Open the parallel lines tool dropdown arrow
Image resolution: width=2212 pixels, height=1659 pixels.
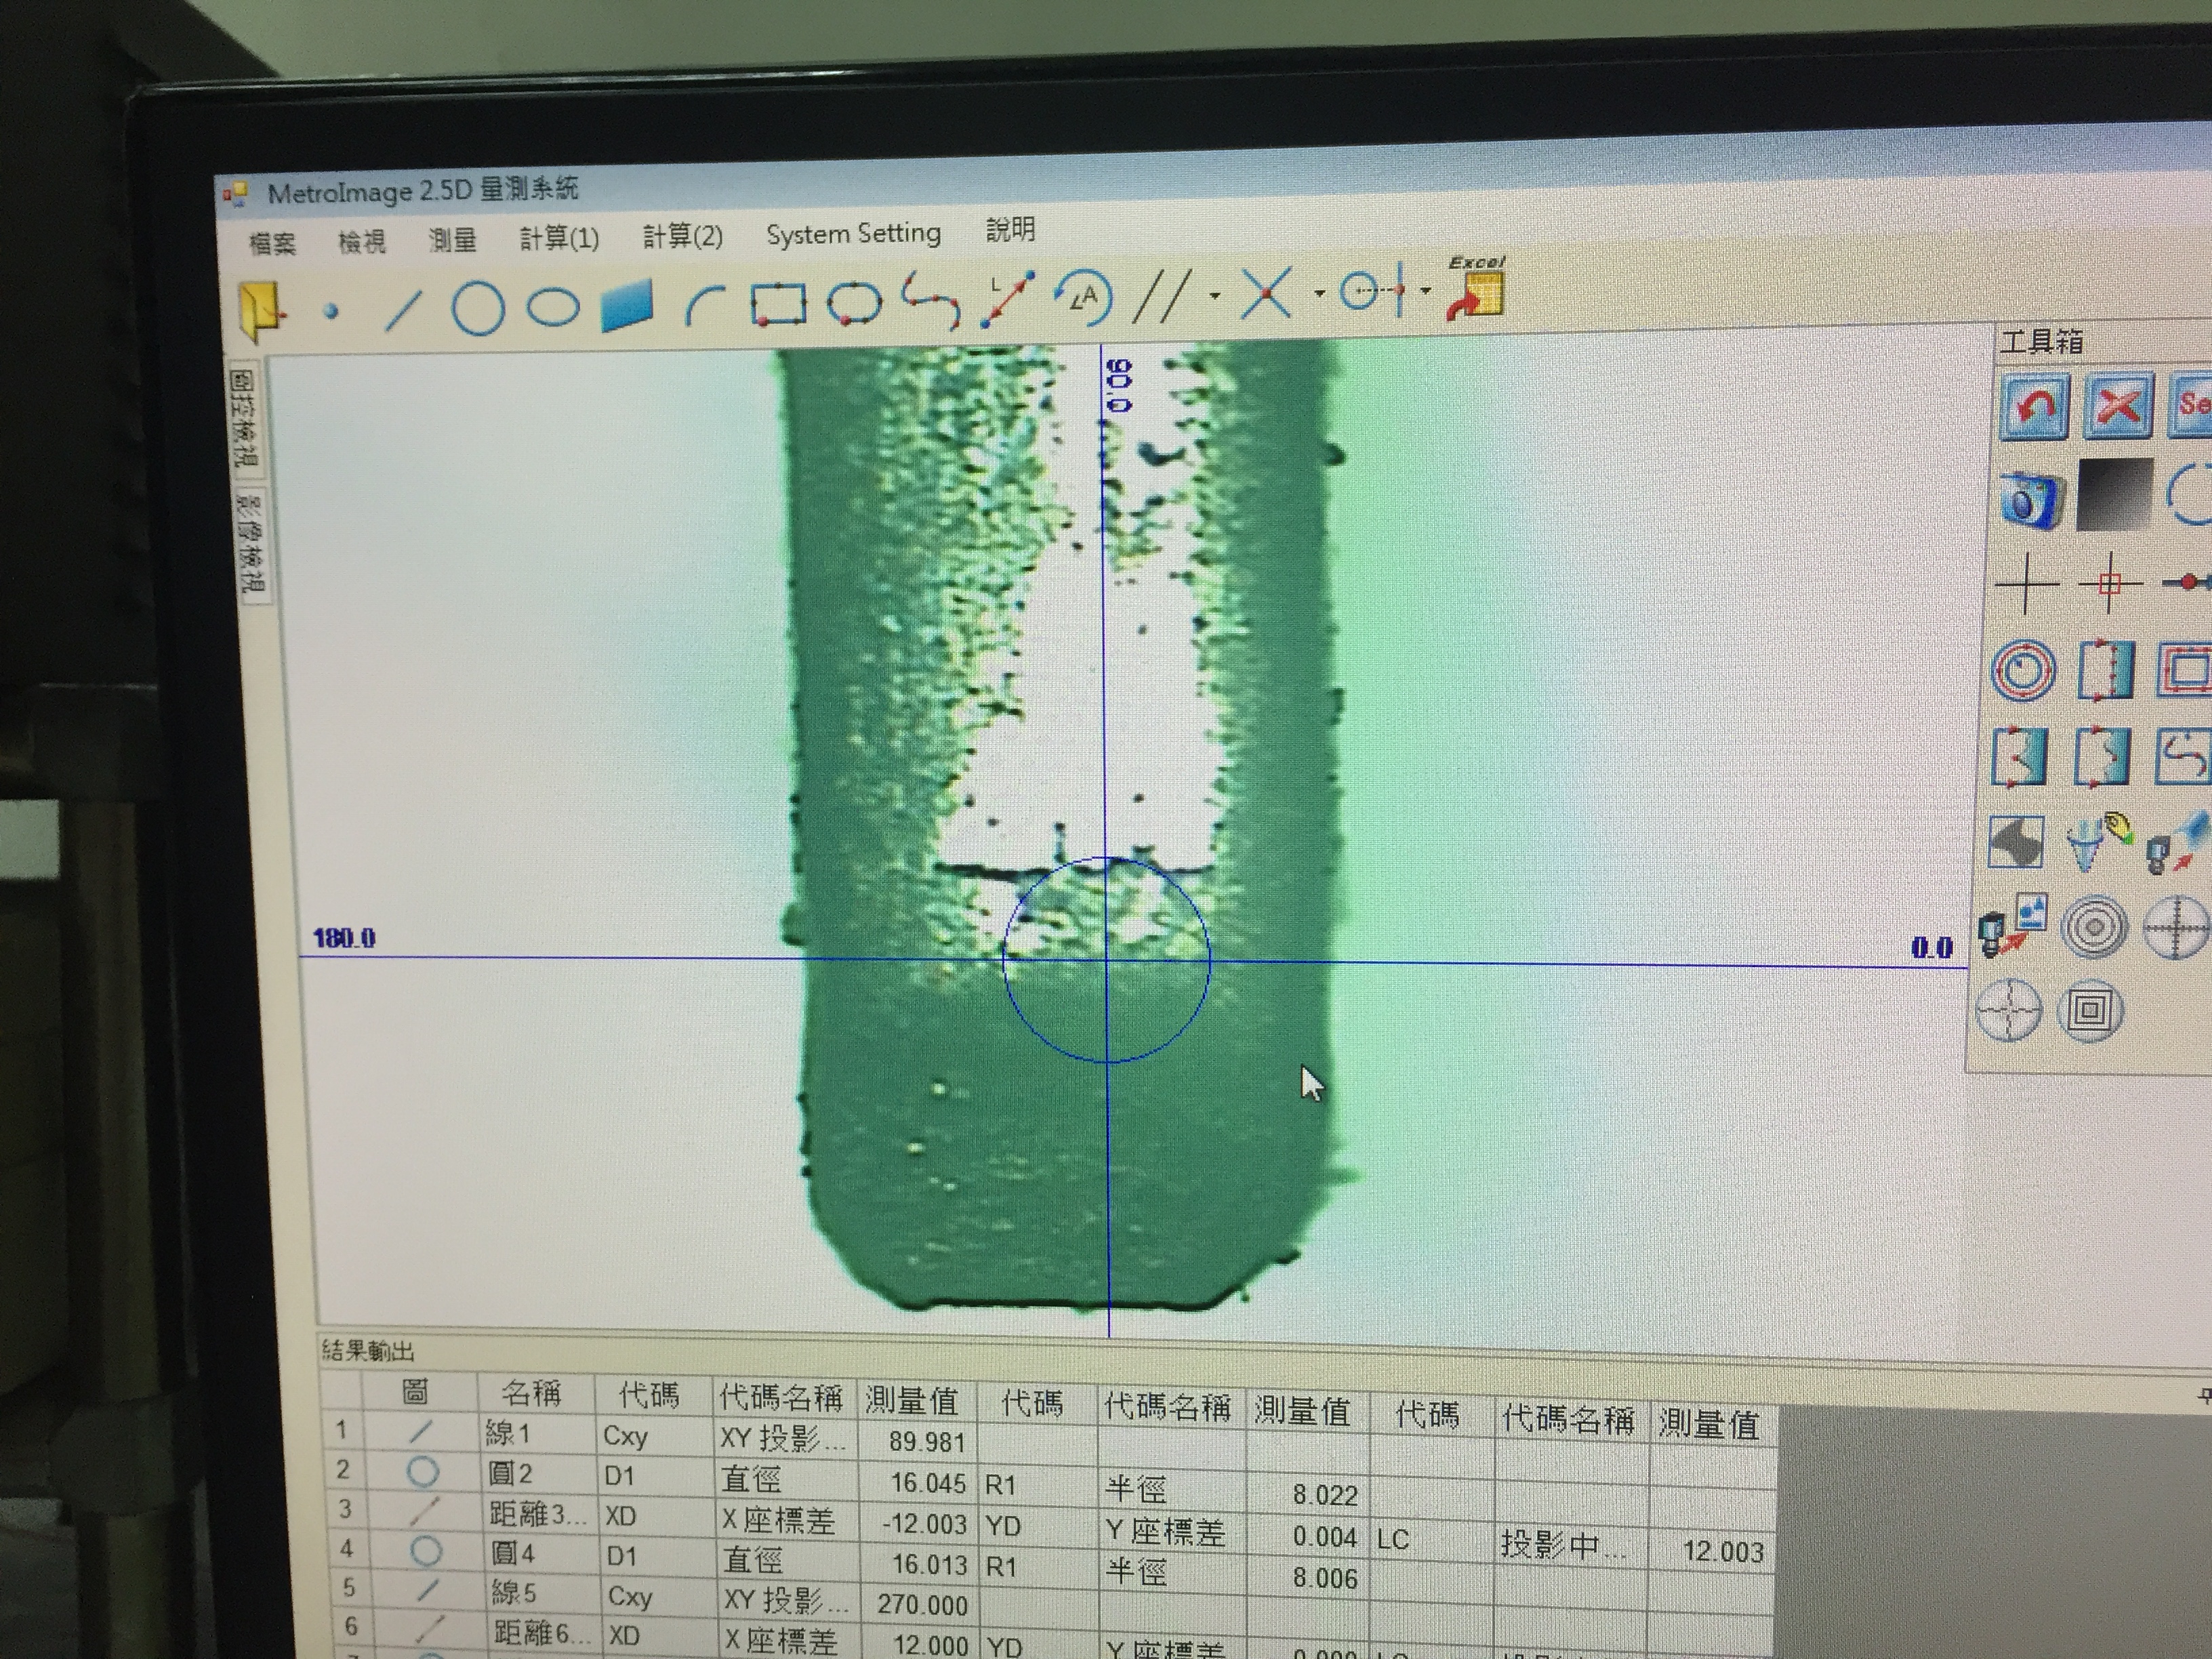[x=1215, y=296]
